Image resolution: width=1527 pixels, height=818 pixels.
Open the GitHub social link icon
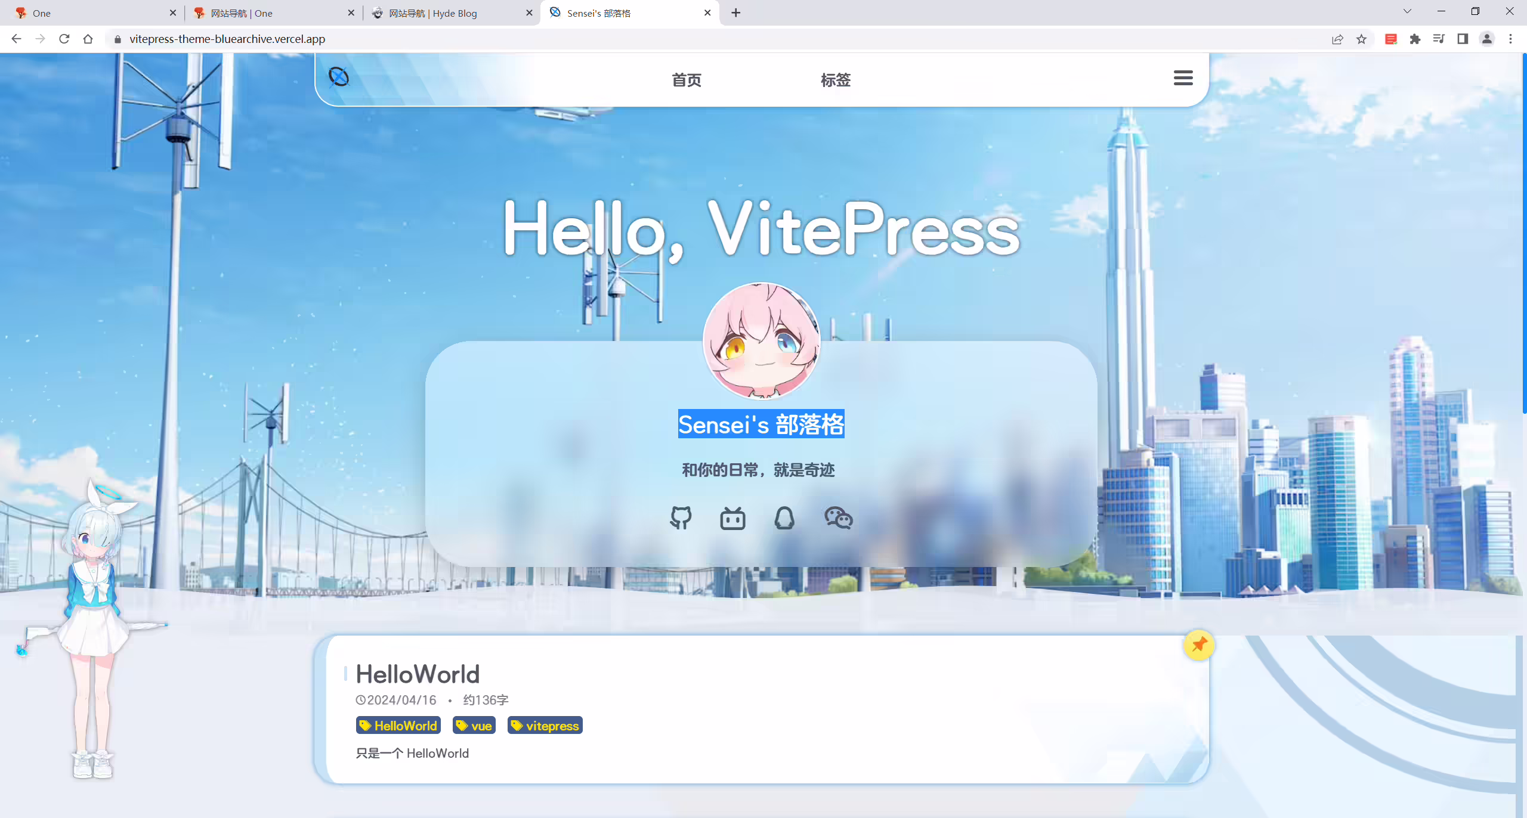(x=681, y=518)
